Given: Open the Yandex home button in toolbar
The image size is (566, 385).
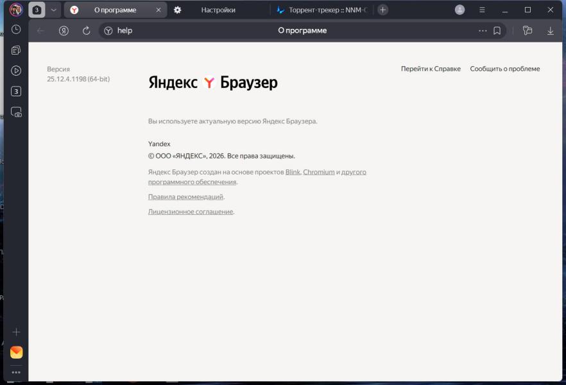Looking at the screenshot, I should [x=64, y=31].
